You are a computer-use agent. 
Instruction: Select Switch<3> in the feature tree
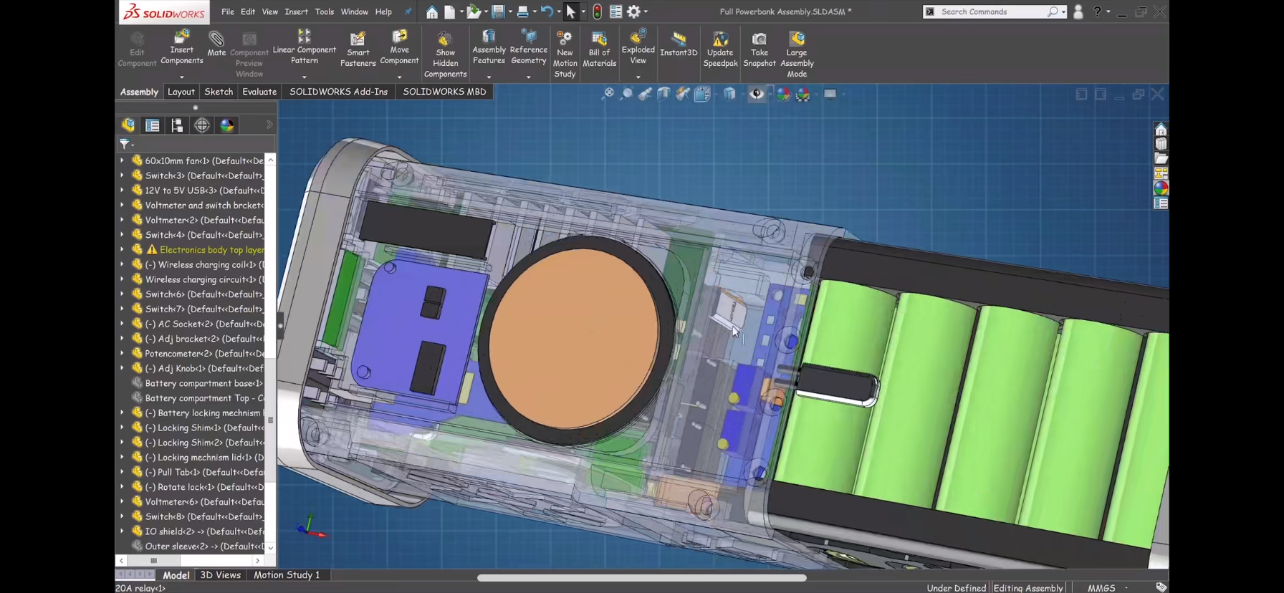point(203,175)
